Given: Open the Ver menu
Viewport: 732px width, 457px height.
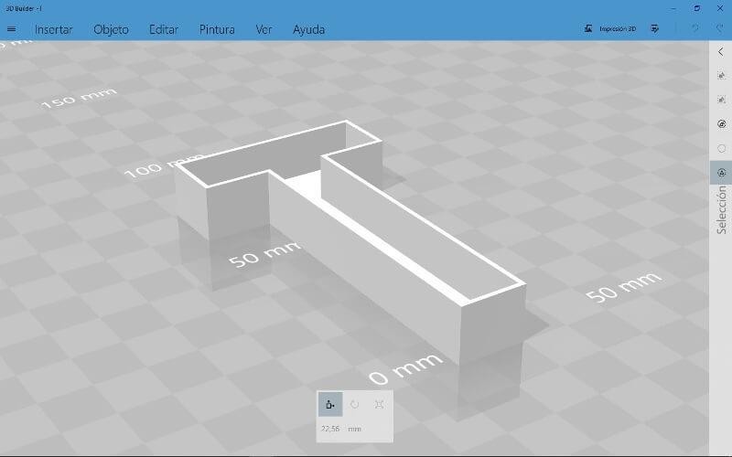Looking at the screenshot, I should (x=264, y=29).
